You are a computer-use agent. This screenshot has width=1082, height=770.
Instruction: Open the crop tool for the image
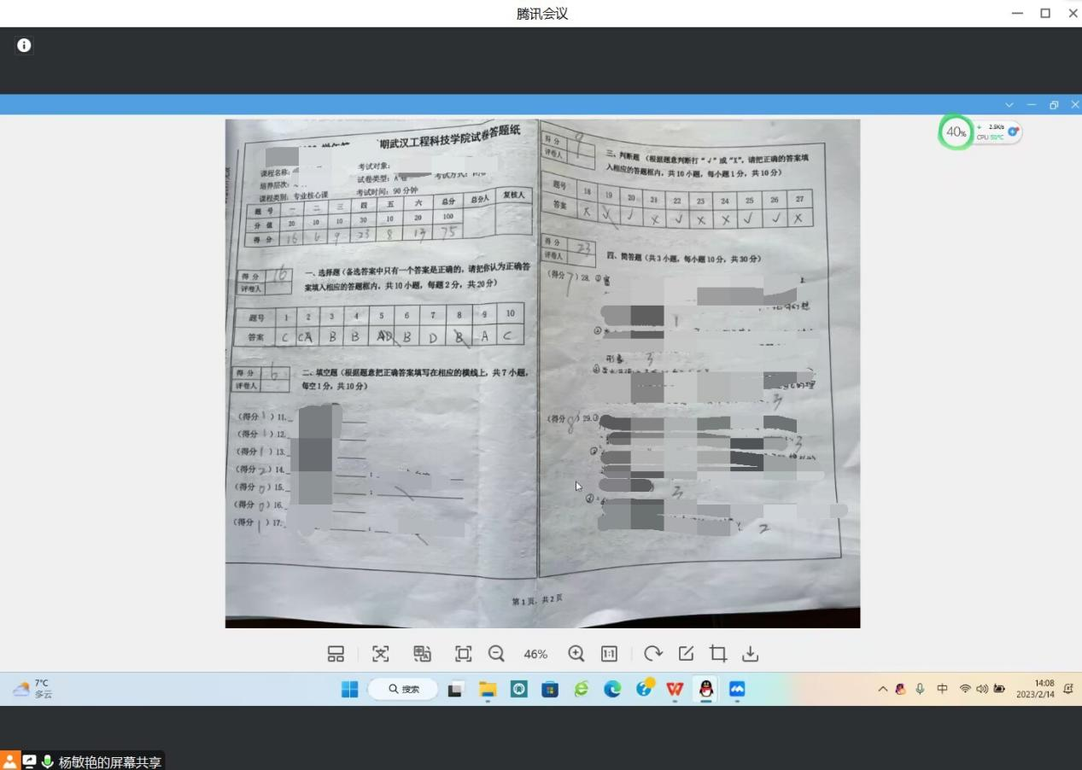click(718, 654)
